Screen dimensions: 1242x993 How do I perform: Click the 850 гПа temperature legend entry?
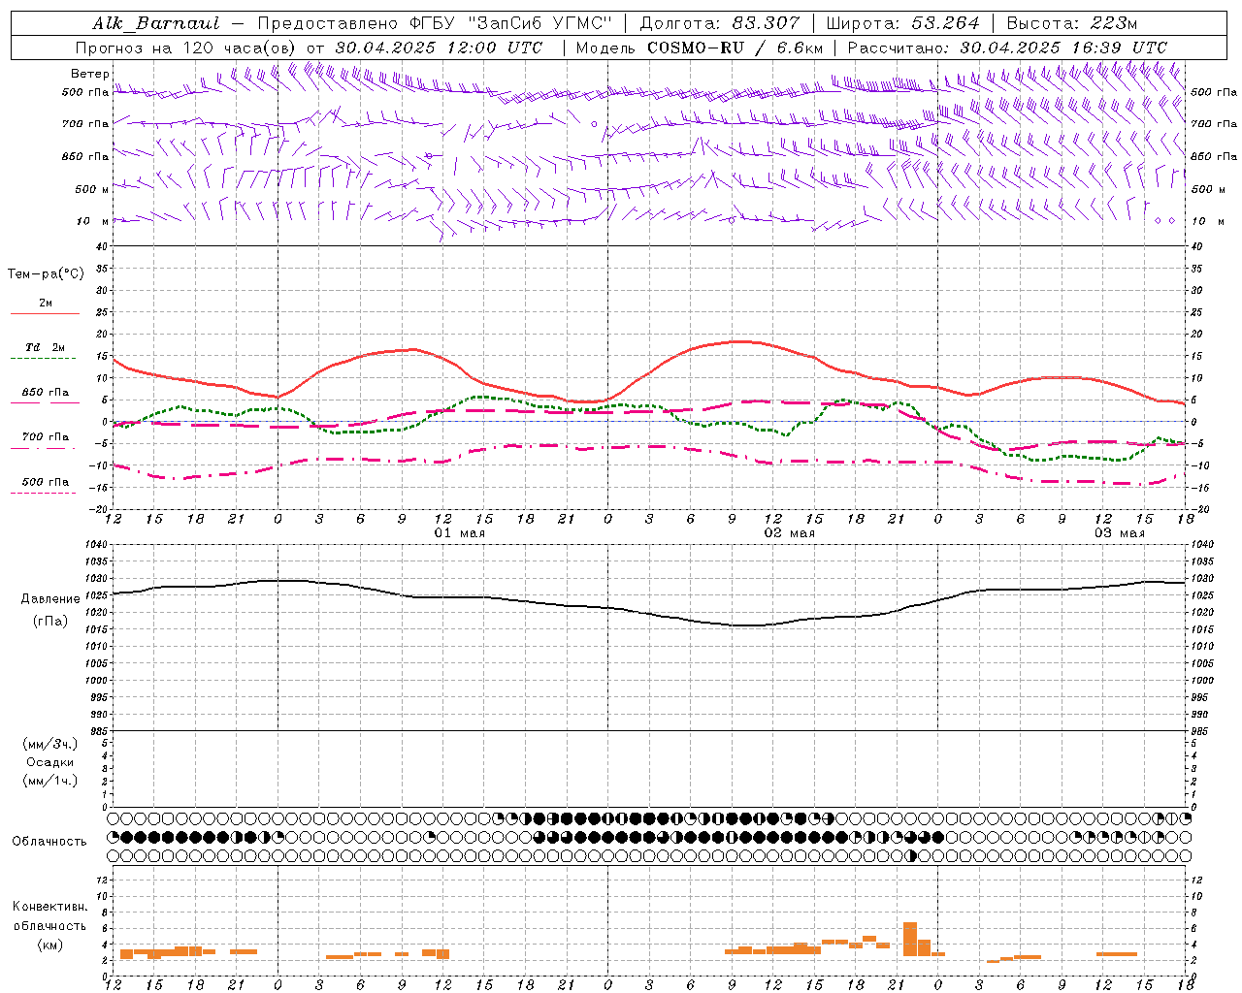46,393
